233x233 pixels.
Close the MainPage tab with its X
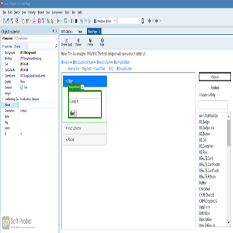coord(99,32)
